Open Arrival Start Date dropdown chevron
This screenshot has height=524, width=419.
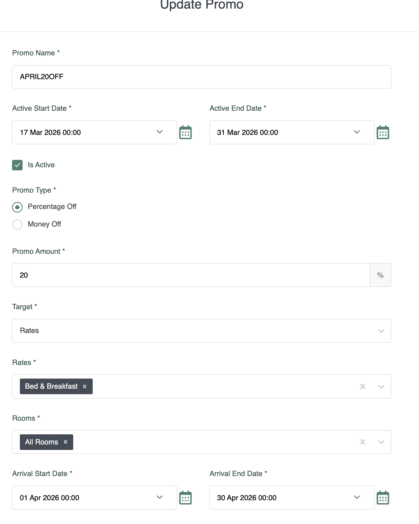pos(160,497)
